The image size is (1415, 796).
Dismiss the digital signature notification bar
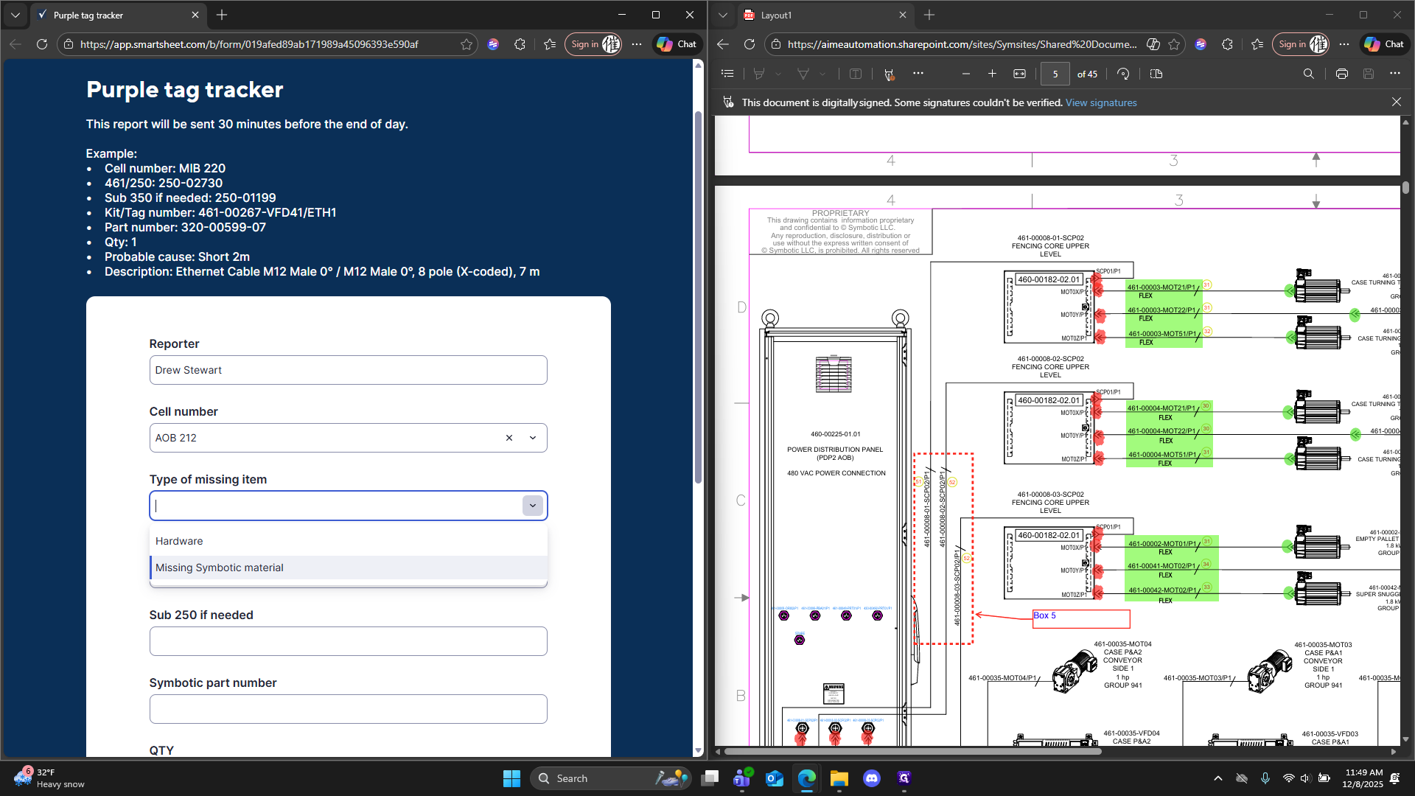(1396, 102)
